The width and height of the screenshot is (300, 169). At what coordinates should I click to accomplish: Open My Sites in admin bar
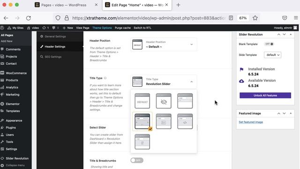(x=15, y=28)
